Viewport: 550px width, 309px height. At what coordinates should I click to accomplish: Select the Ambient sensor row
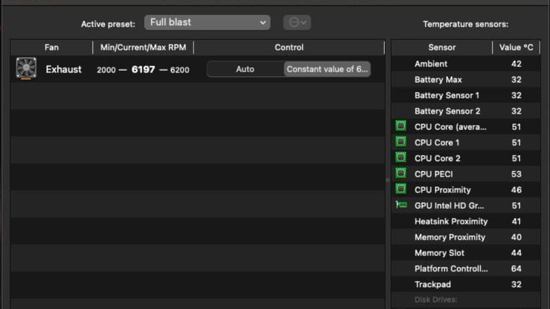click(x=466, y=64)
